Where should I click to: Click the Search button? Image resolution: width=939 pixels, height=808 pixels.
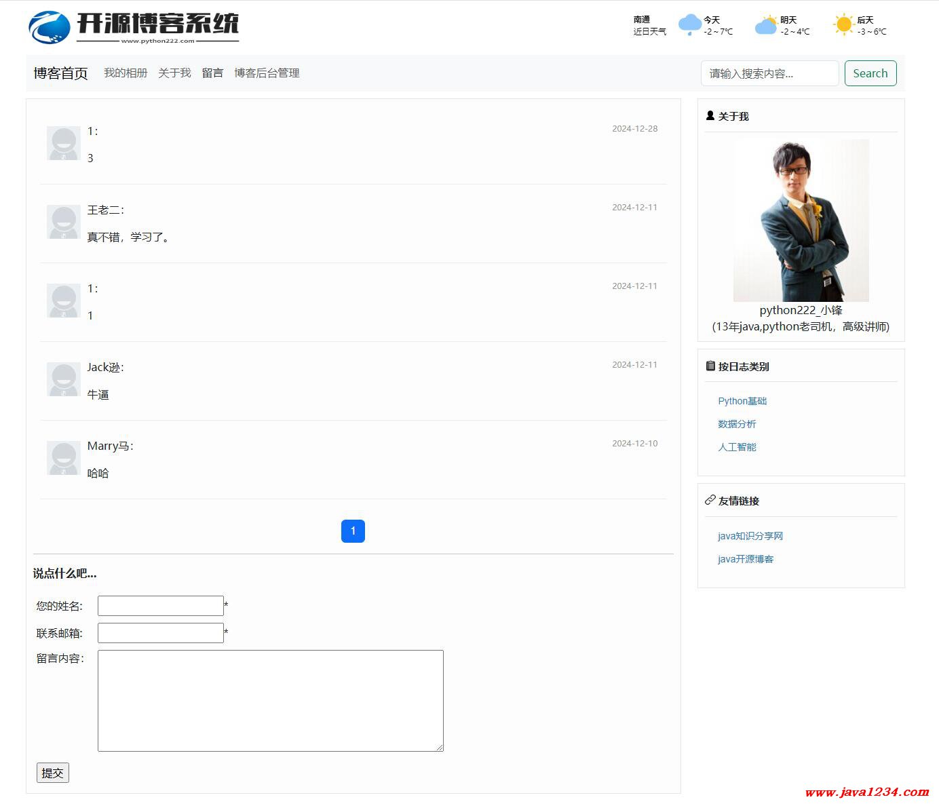point(870,73)
